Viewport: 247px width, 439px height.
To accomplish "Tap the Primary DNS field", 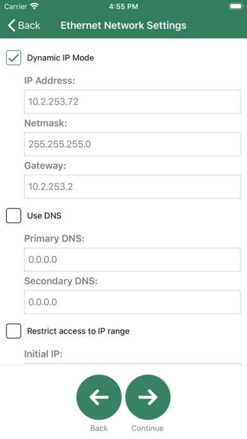I will pos(132,259).
